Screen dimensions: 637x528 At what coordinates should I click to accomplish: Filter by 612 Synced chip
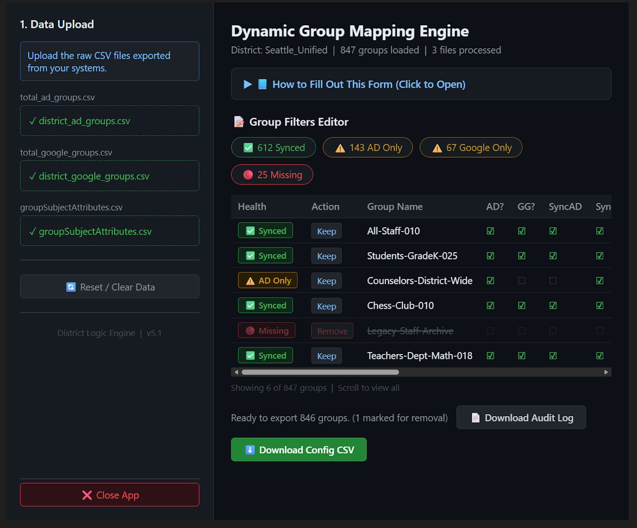coord(274,148)
